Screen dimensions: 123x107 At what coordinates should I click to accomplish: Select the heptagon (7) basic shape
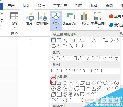(x=111, y=83)
